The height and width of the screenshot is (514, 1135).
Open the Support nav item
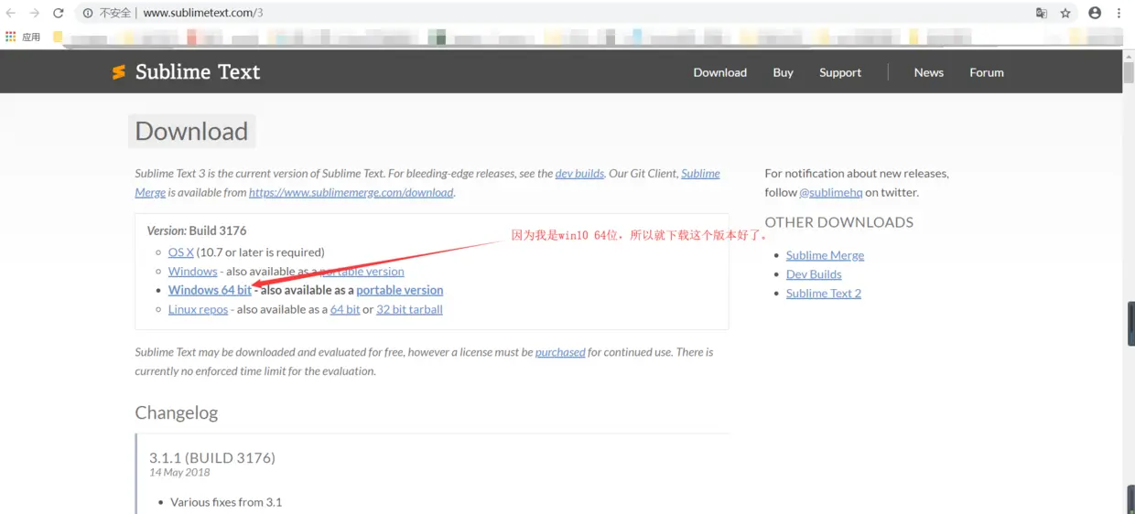pyautogui.click(x=840, y=72)
